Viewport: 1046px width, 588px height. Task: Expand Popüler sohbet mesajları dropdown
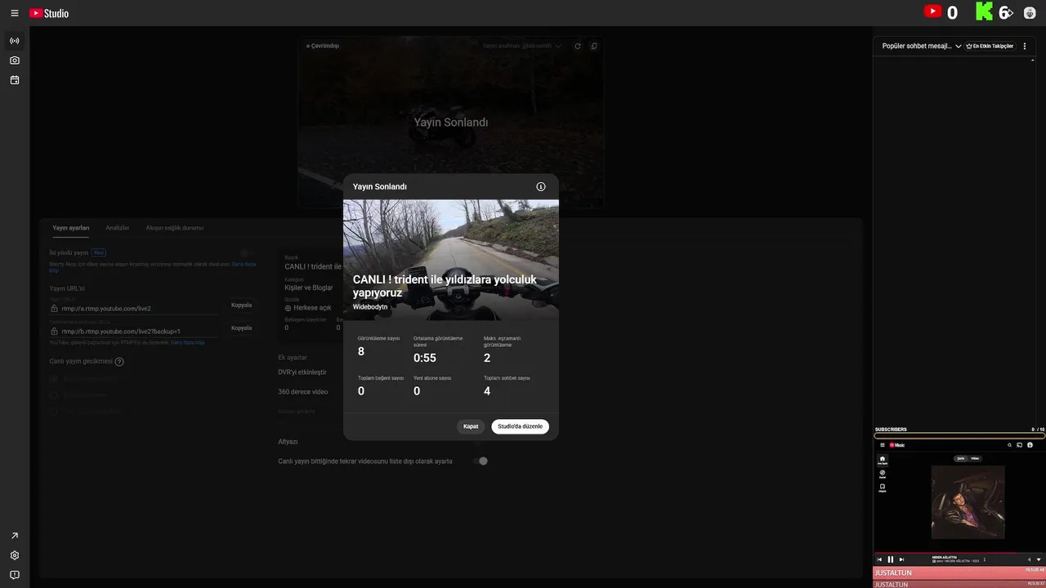[922, 47]
